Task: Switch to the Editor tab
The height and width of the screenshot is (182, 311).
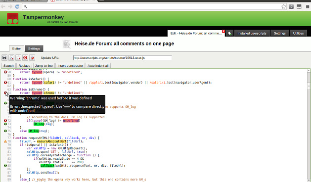Action: coord(16,48)
